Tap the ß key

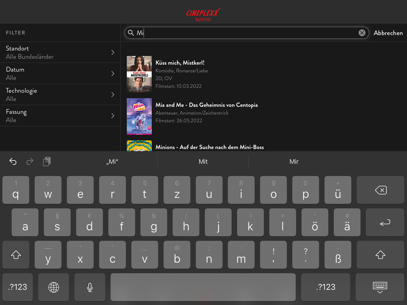tap(338, 255)
